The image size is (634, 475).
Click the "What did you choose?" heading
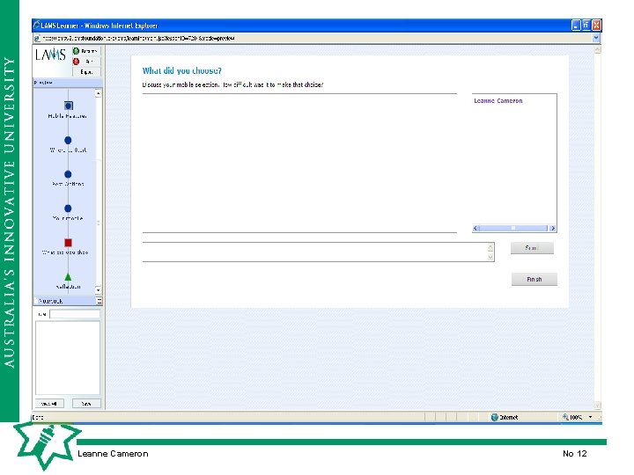[x=182, y=70]
